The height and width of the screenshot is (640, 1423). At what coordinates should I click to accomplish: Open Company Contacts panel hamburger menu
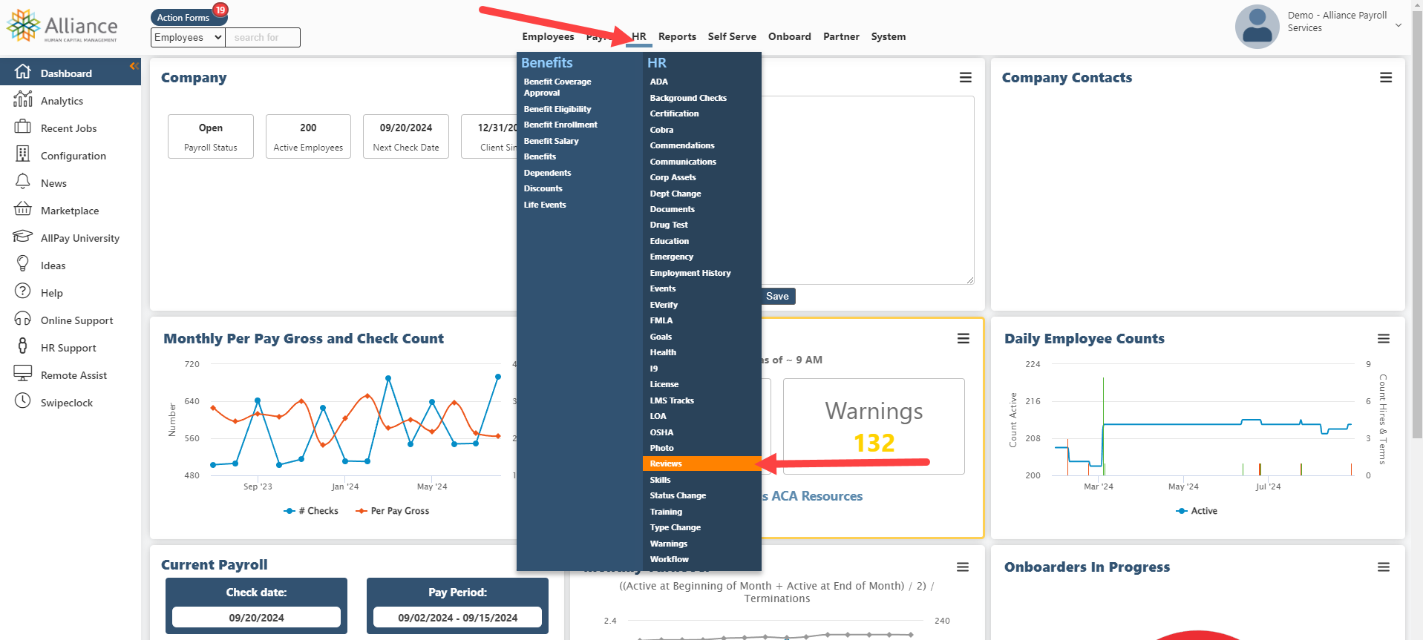point(1386,77)
